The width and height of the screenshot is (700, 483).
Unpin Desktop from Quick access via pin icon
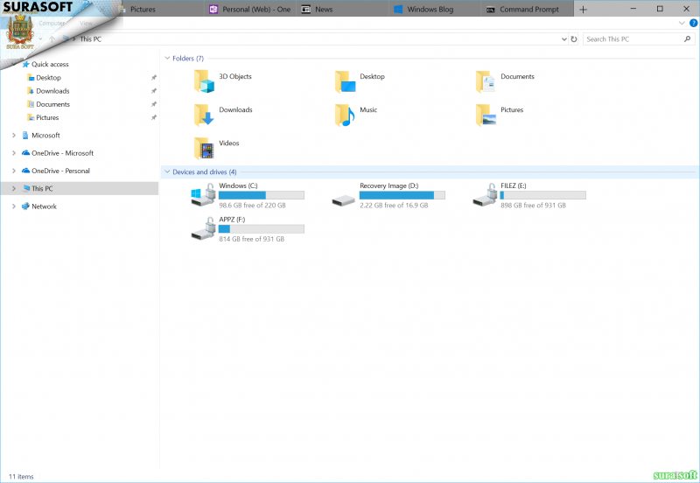pos(154,78)
